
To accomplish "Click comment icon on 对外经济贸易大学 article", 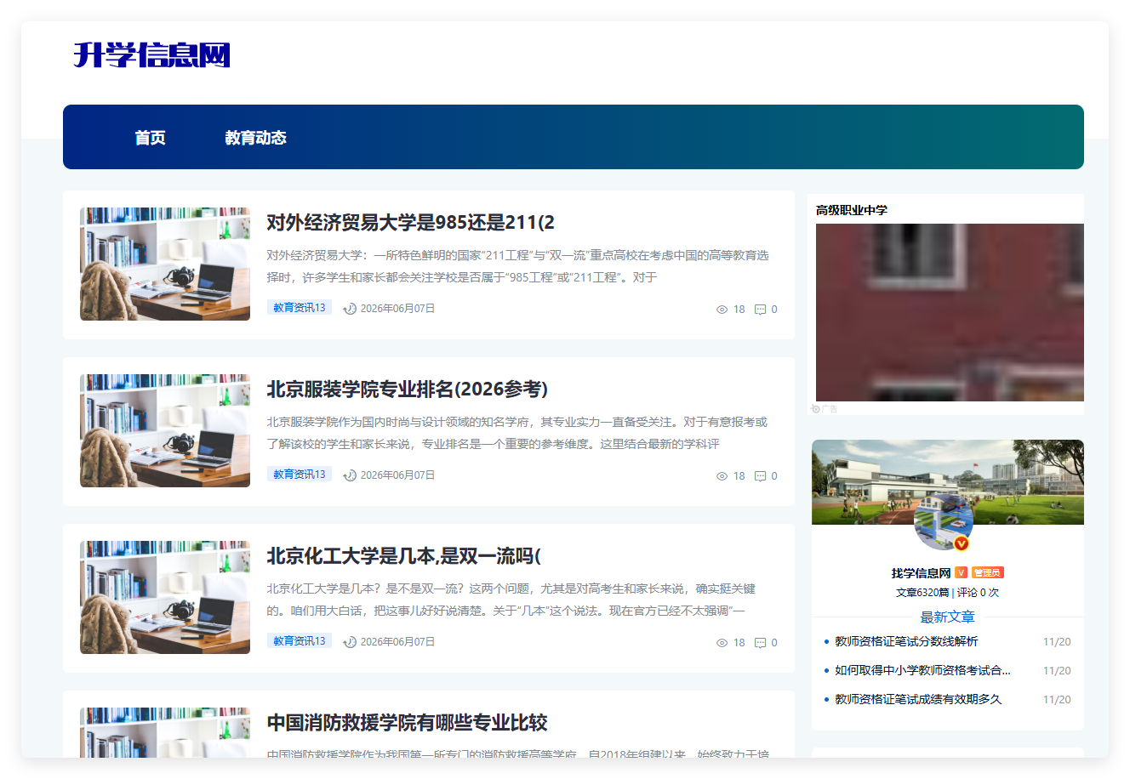I will coord(761,310).
